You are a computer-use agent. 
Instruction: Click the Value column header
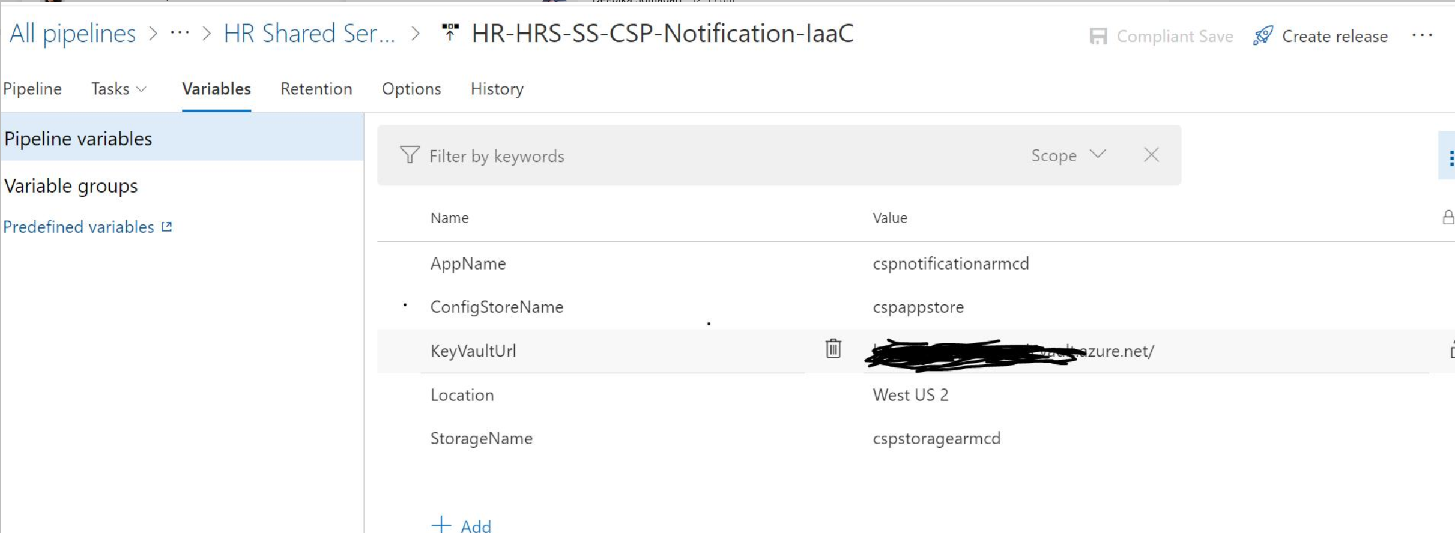pyautogui.click(x=889, y=218)
